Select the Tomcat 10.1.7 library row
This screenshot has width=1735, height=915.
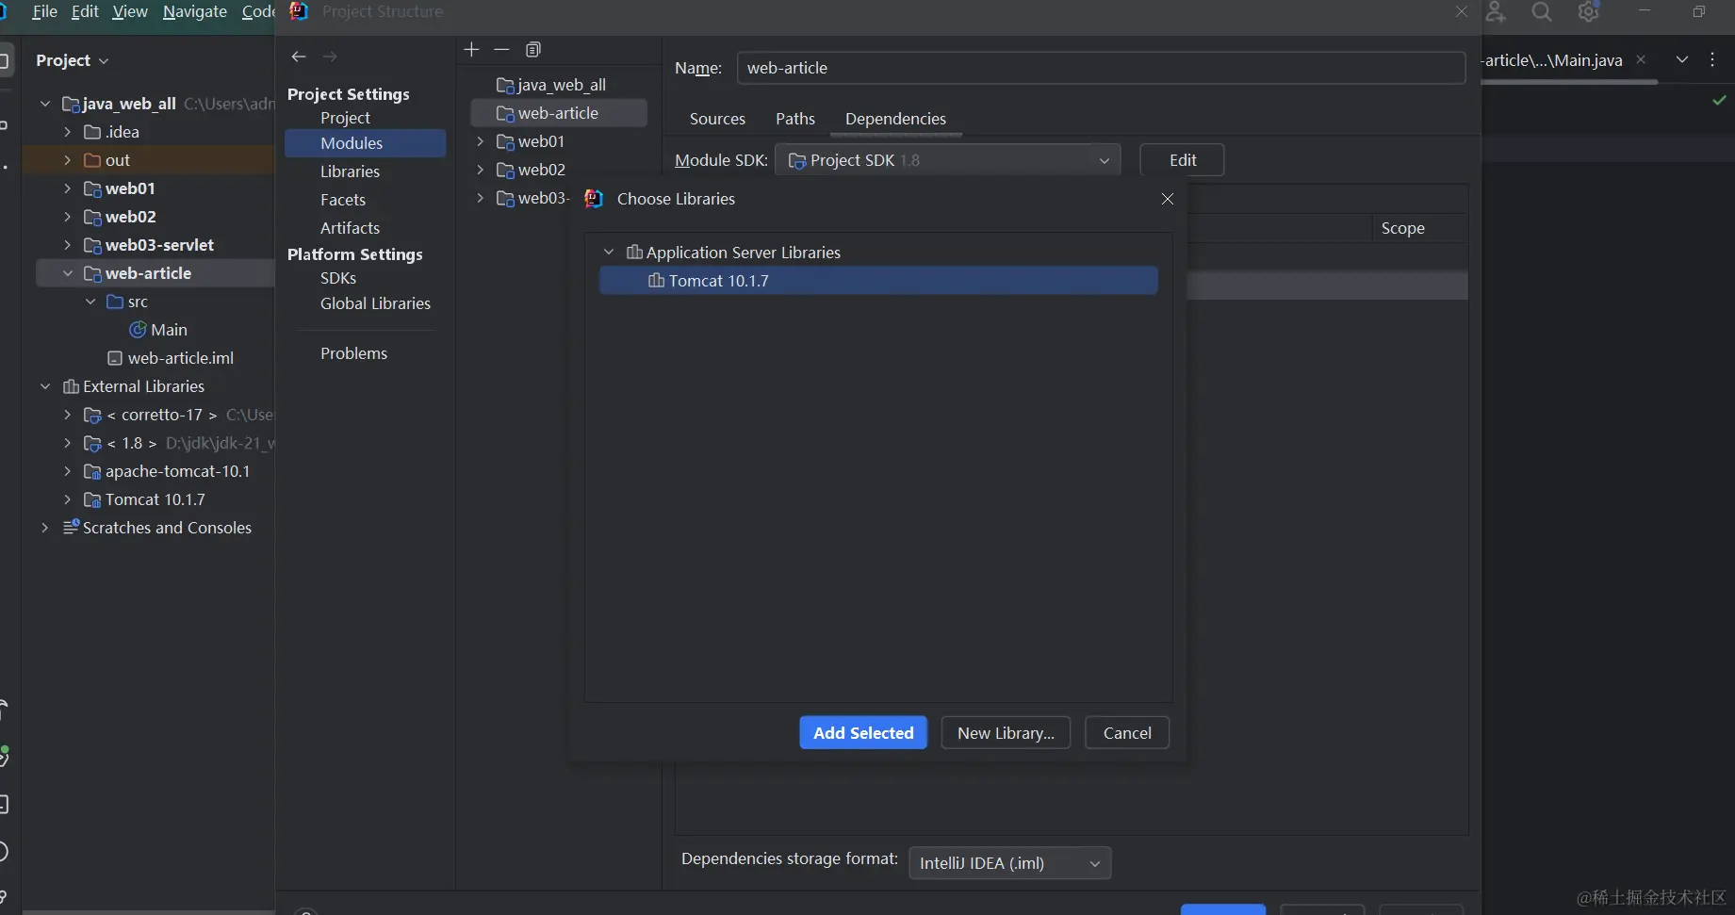878,281
